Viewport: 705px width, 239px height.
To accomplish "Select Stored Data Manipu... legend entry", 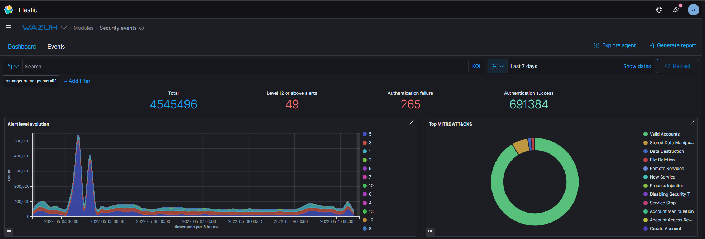I will pyautogui.click(x=668, y=143).
